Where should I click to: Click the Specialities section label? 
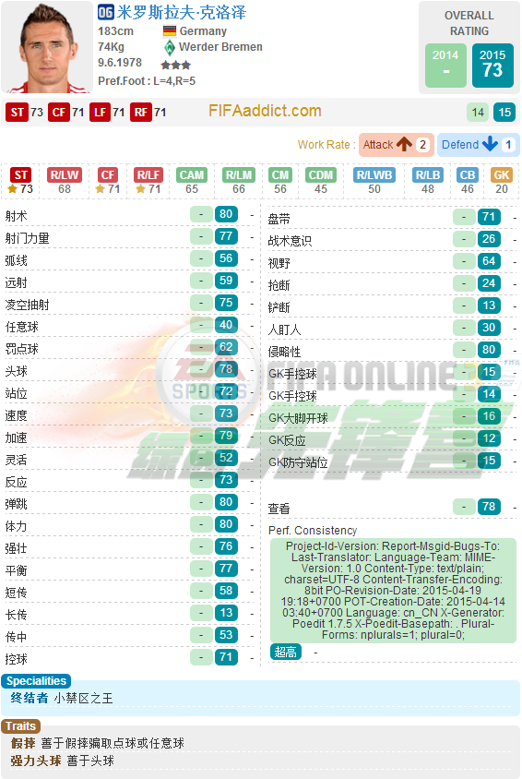pos(36,681)
